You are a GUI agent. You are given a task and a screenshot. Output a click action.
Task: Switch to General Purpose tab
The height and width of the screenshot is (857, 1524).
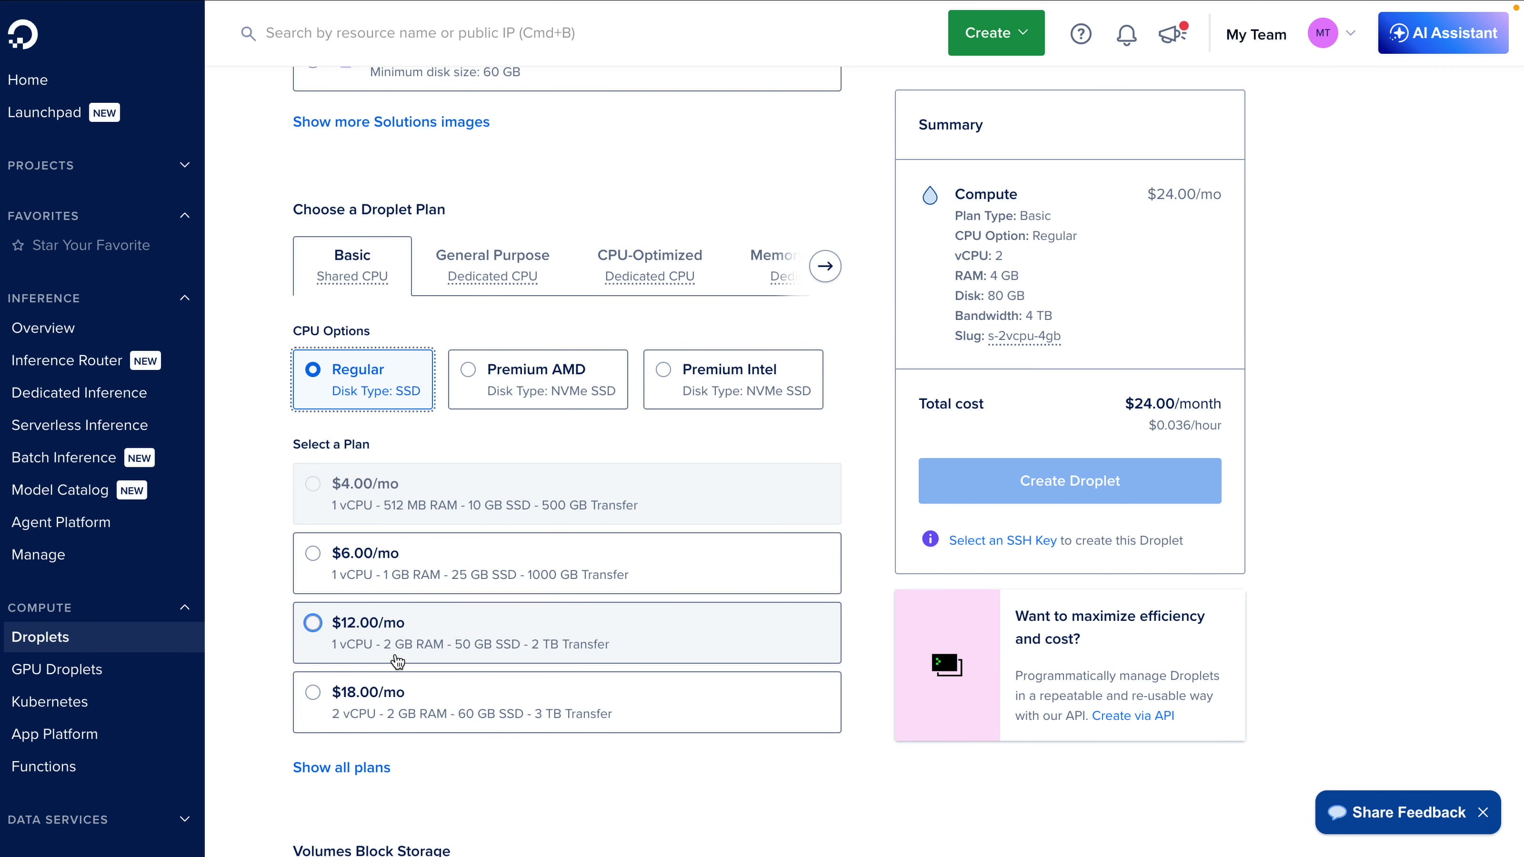492,266
